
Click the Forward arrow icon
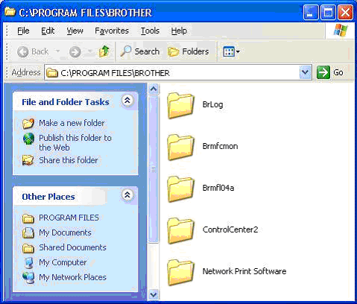point(75,51)
